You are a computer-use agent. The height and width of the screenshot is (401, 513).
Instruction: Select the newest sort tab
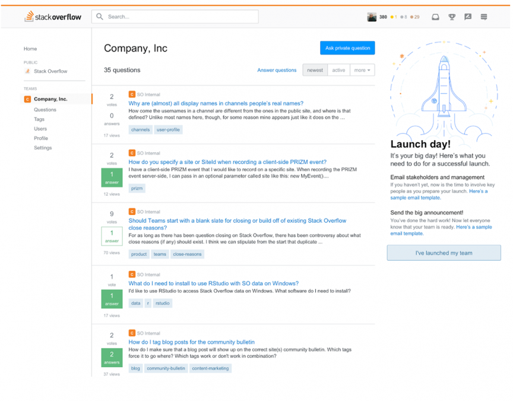pos(315,70)
